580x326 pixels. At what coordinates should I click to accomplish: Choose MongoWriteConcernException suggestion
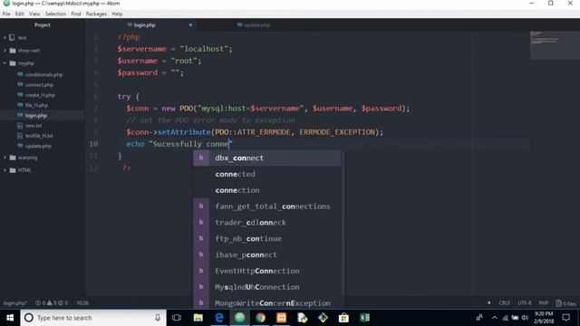266,303
